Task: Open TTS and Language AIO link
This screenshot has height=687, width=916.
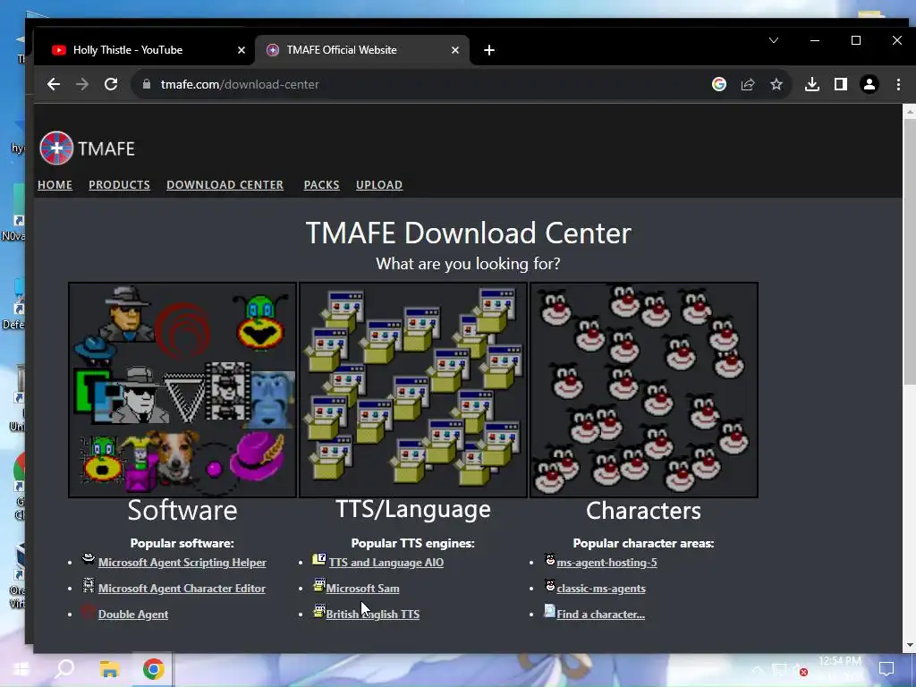Action: (386, 563)
